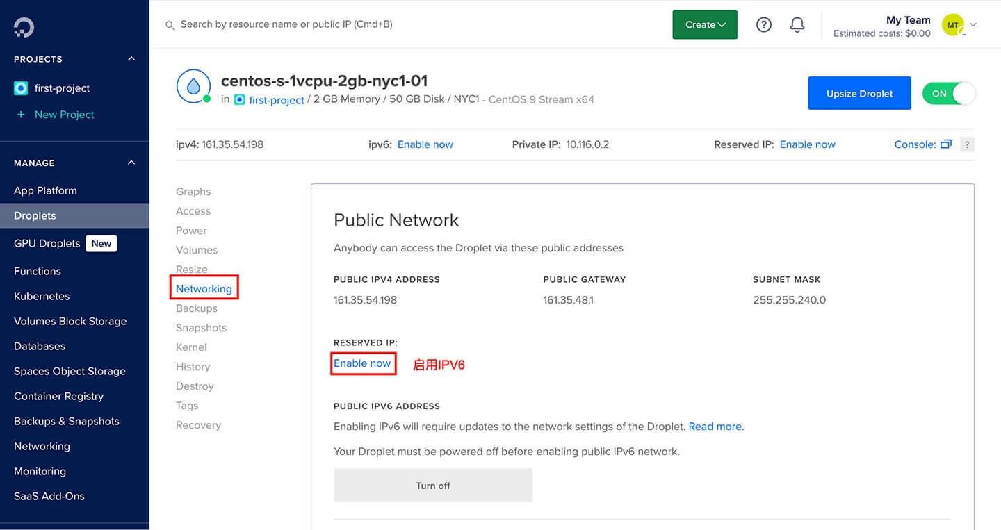Open the Snapshots tab
This screenshot has width=1001, height=530.
tap(201, 328)
